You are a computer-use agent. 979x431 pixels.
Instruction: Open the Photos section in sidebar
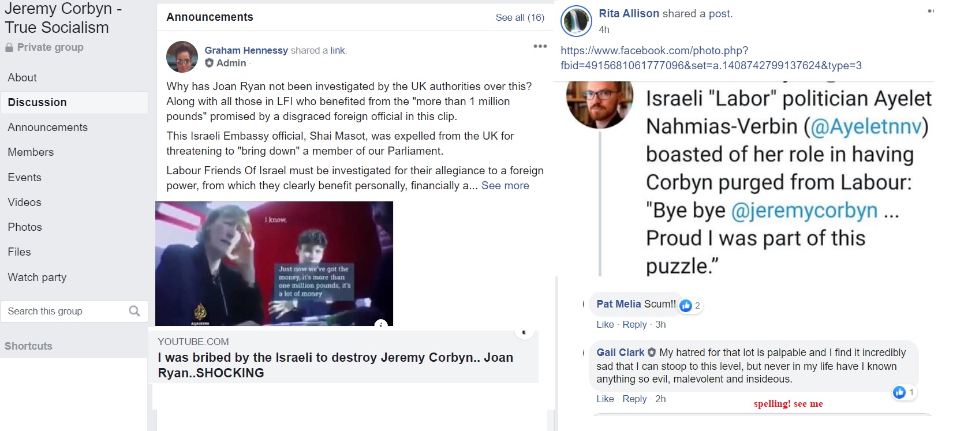pyautogui.click(x=25, y=227)
